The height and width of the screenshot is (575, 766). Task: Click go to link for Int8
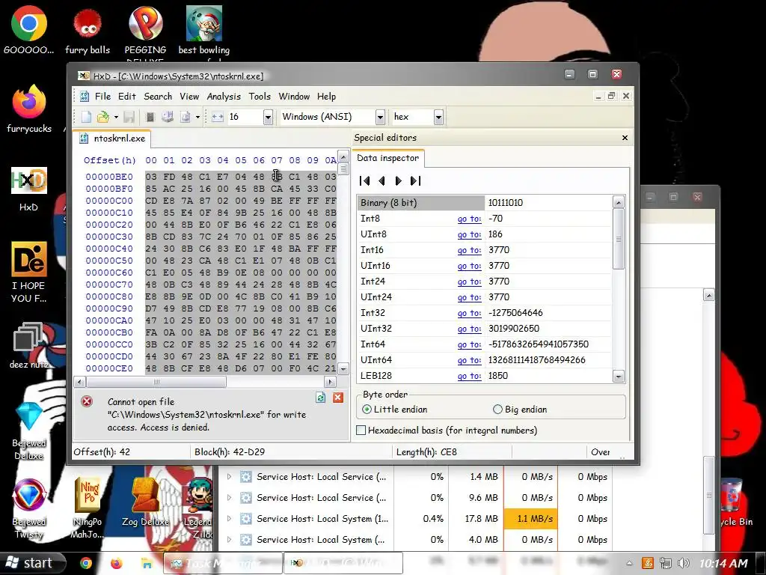pos(469,219)
